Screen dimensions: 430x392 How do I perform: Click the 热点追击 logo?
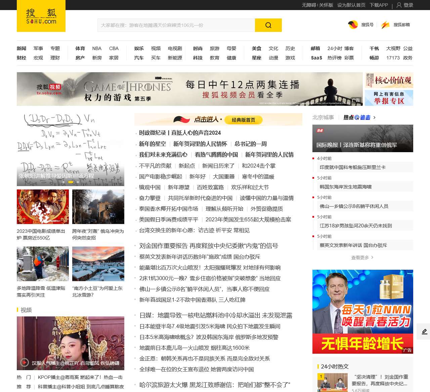(x=357, y=117)
